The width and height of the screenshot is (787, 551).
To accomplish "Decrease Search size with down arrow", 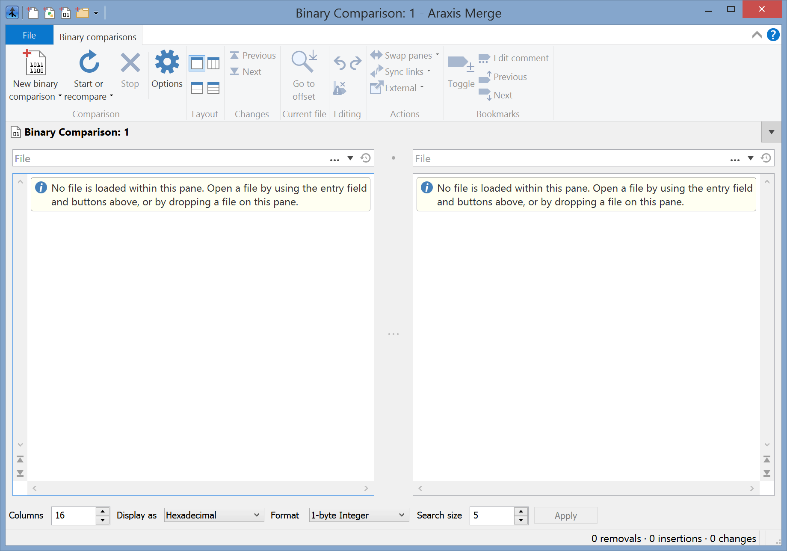I will click(x=521, y=520).
